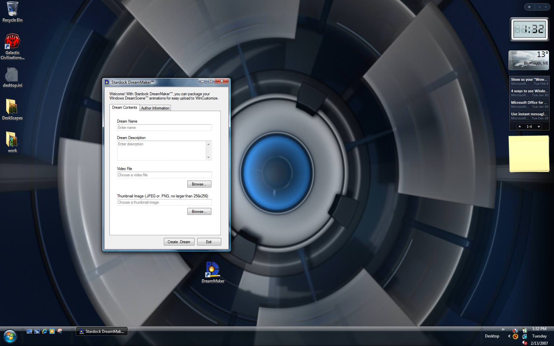Viewport: 554px width, 346px height.
Task: Expand Desktop toolbar double-chevron
Action: coord(503,329)
